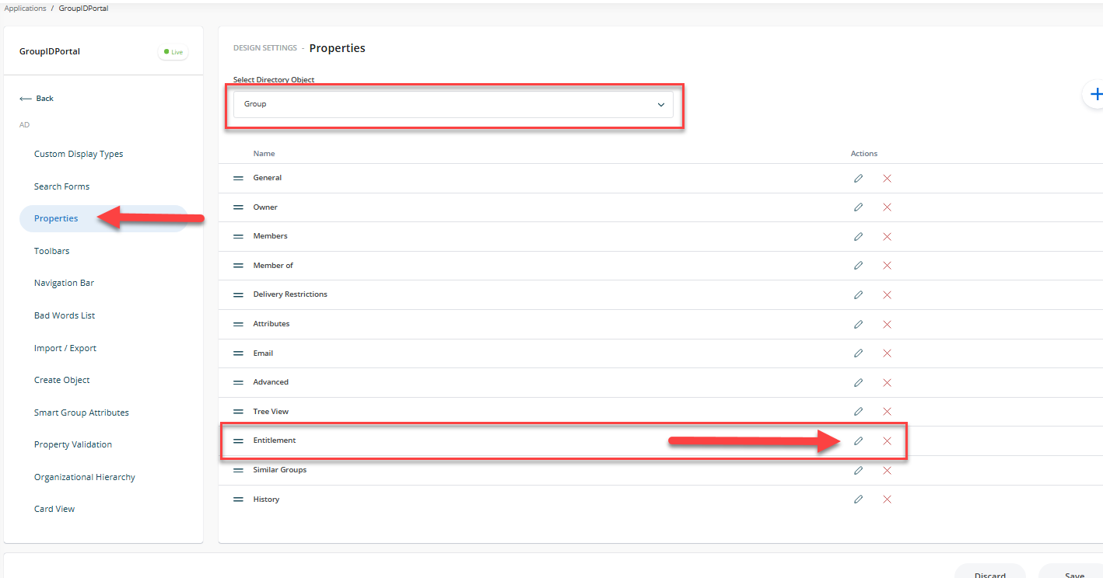The height and width of the screenshot is (578, 1103).
Task: Edit the General tab row
Action: coord(858,178)
